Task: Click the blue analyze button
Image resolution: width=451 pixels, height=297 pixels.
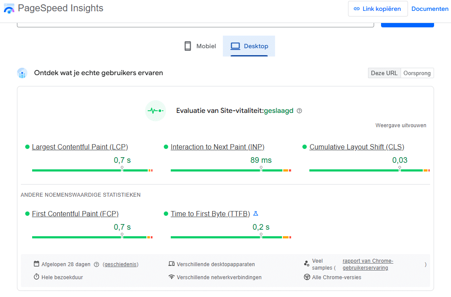Action: [x=407, y=25]
